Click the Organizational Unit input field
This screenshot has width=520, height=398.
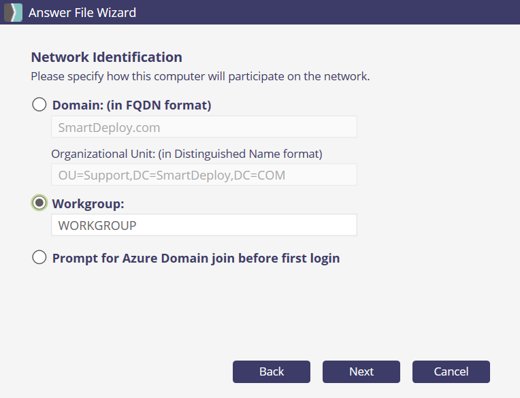204,175
